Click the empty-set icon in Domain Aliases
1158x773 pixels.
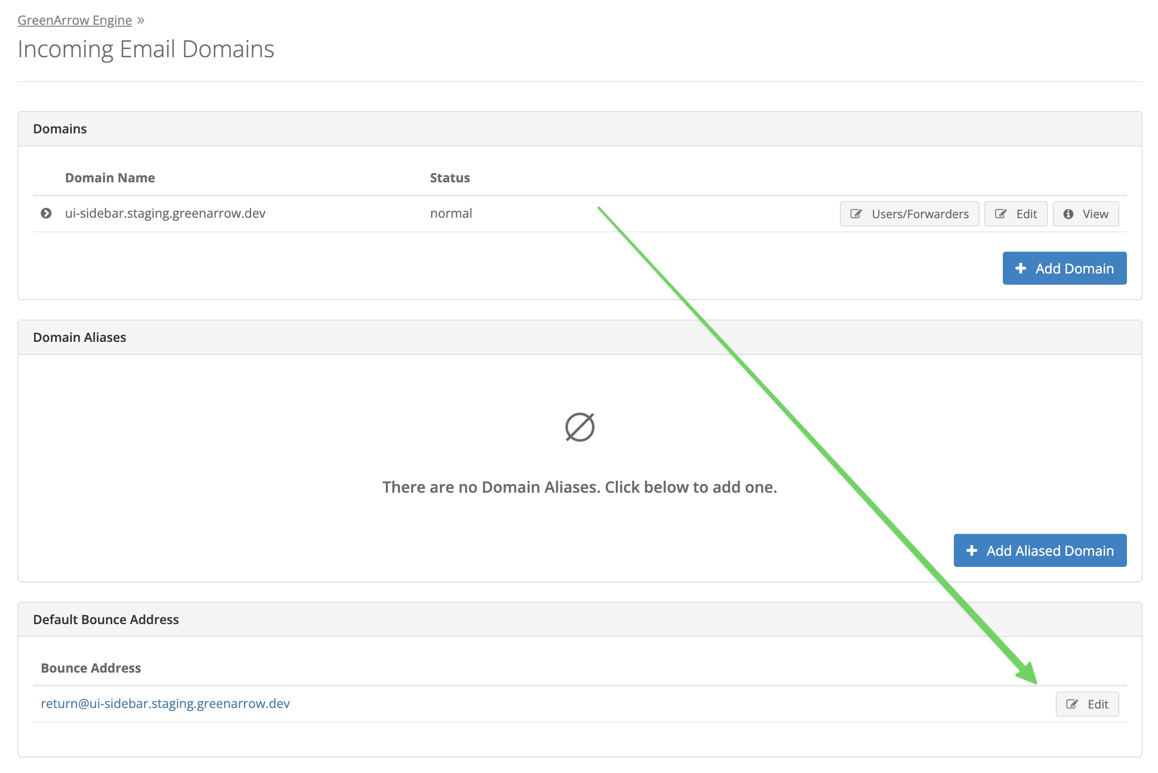[579, 427]
